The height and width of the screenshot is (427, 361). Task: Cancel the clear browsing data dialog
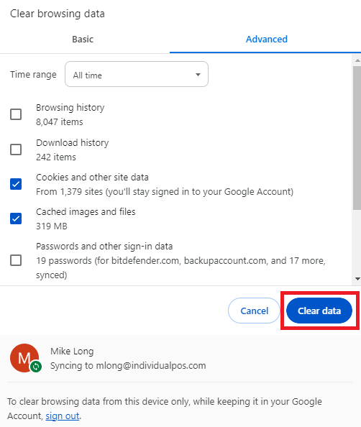click(x=254, y=311)
